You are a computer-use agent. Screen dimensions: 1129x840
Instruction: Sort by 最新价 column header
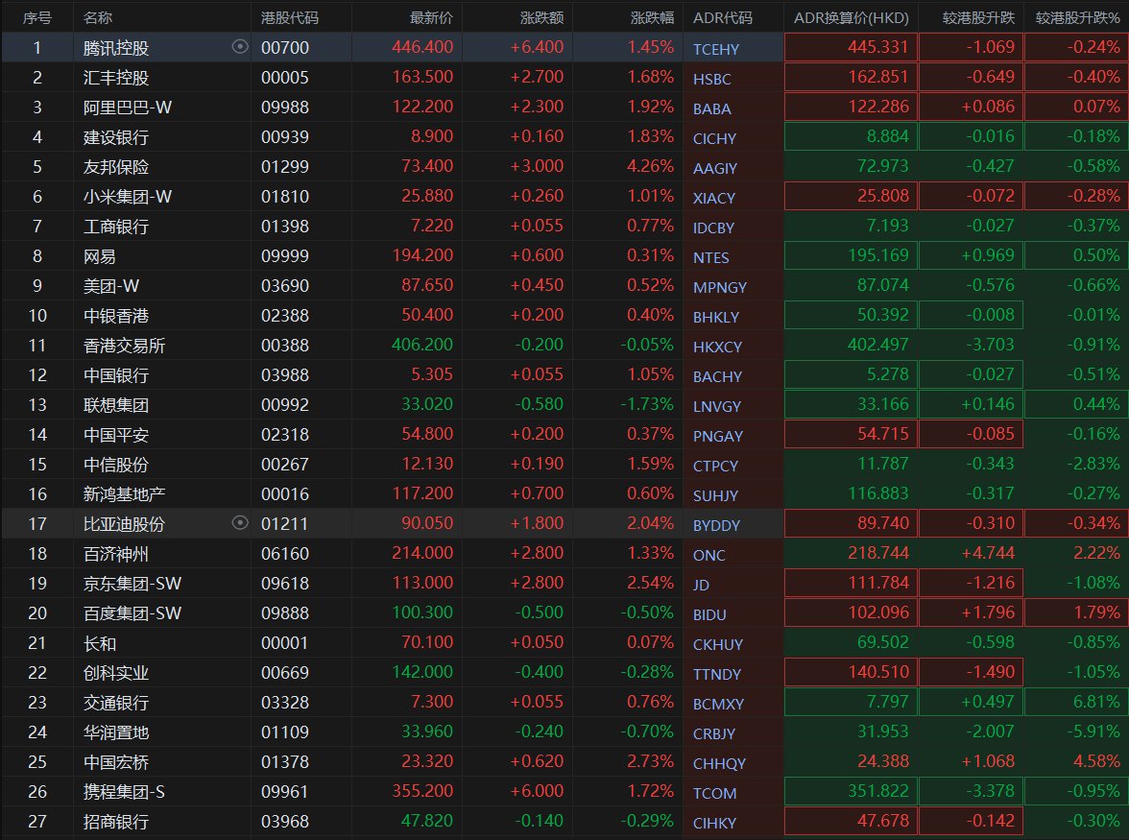[x=431, y=17]
